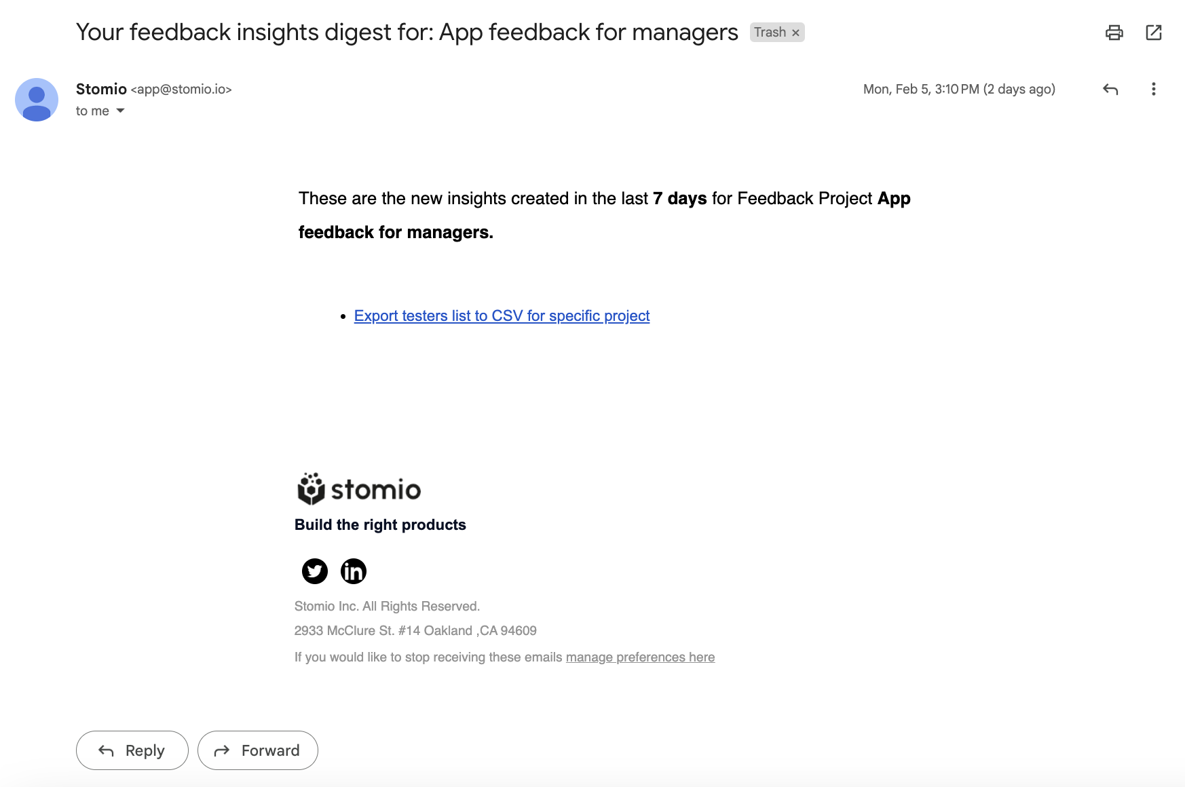The image size is (1185, 787).
Task: Remove the Trash label with its X
Action: (x=795, y=33)
